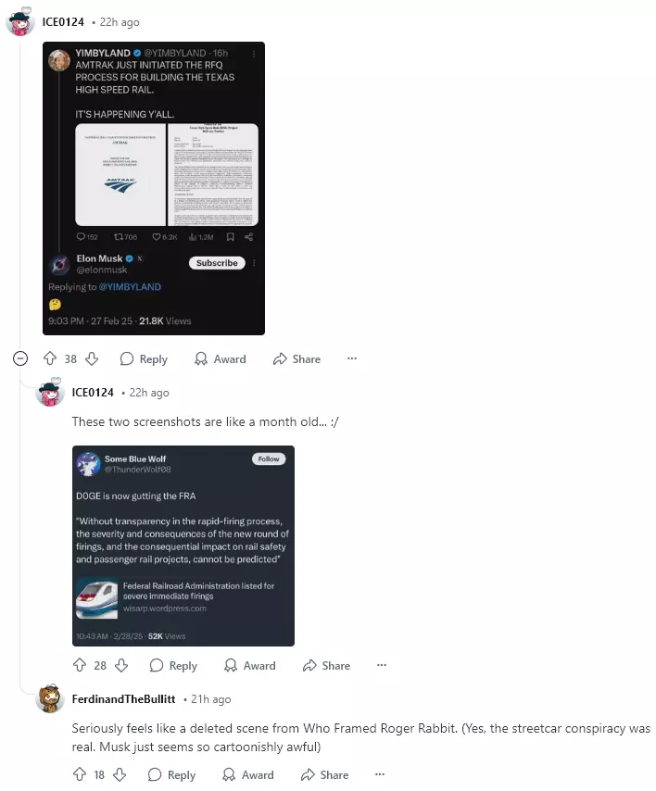The width and height of the screenshot is (656, 791).
Task: Reply to the 'two screenshots' comment
Action: (173, 665)
